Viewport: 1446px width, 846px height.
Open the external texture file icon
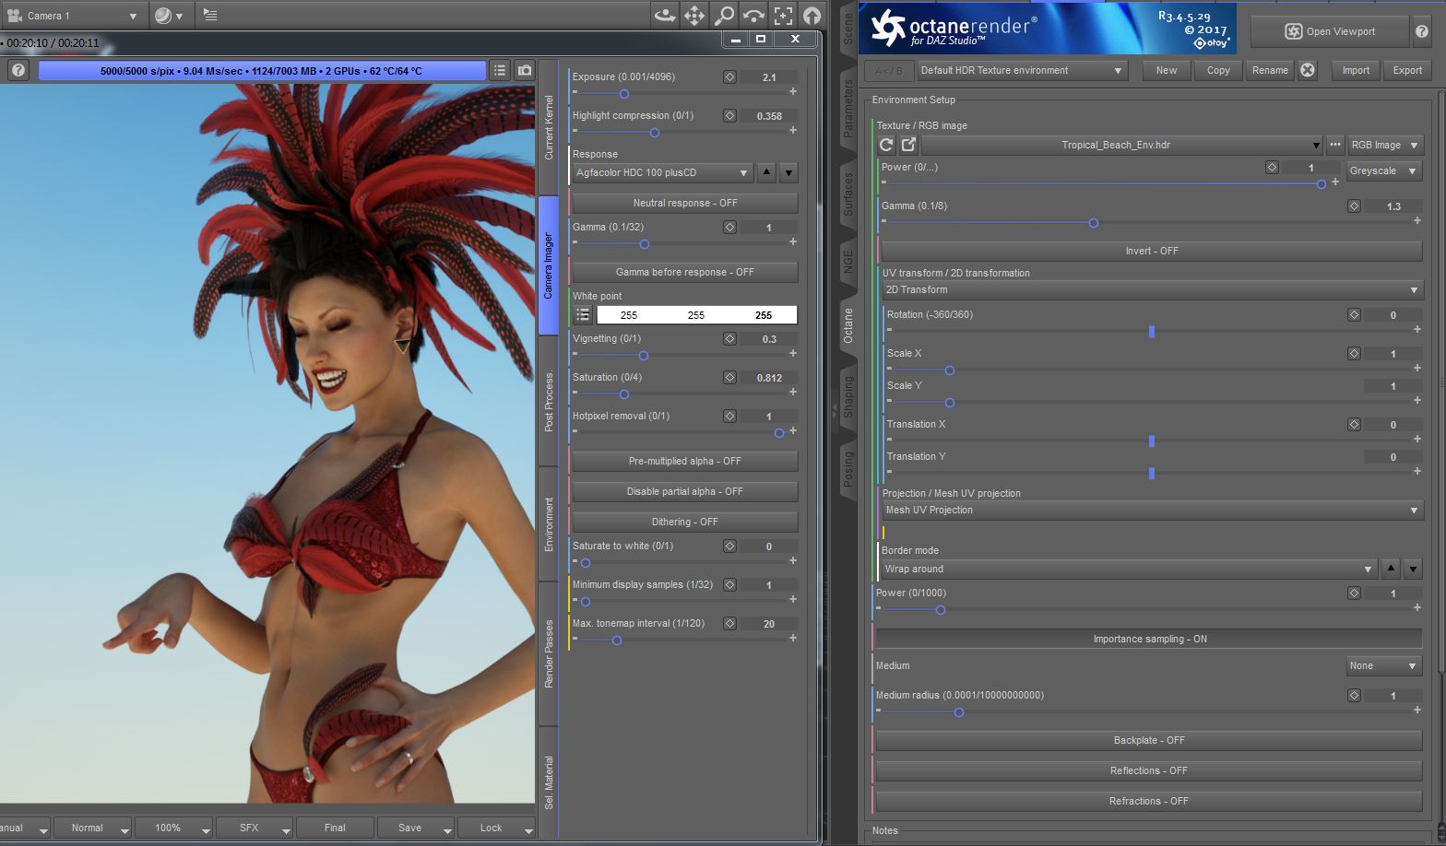(908, 145)
